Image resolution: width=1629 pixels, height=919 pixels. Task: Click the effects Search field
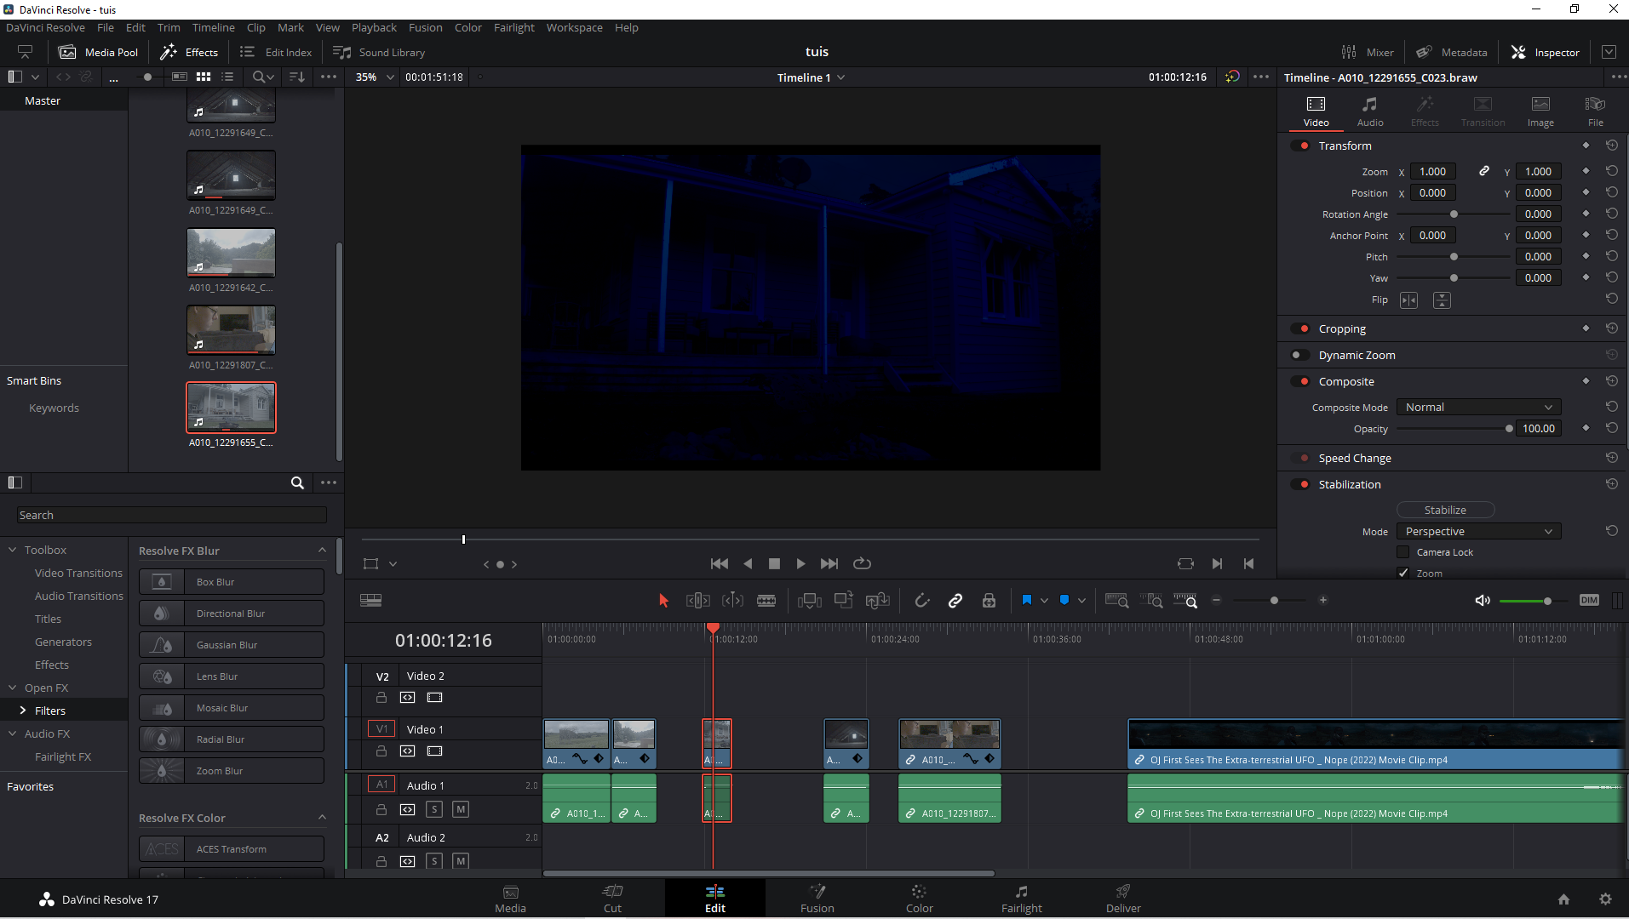(172, 516)
